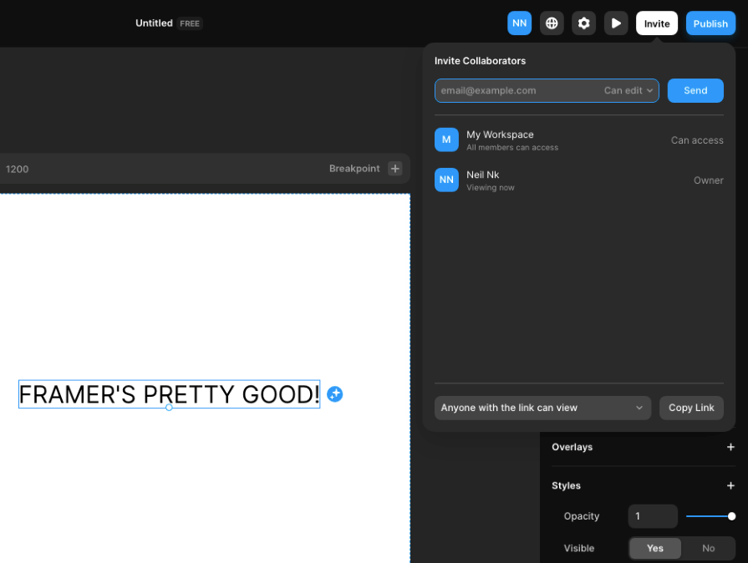Open the Can edit permission dropdown

point(628,90)
